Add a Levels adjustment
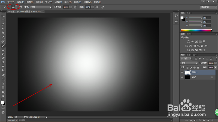 tap(192, 42)
